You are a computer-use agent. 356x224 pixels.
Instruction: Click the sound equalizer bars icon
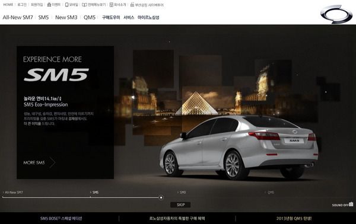pos(351,204)
